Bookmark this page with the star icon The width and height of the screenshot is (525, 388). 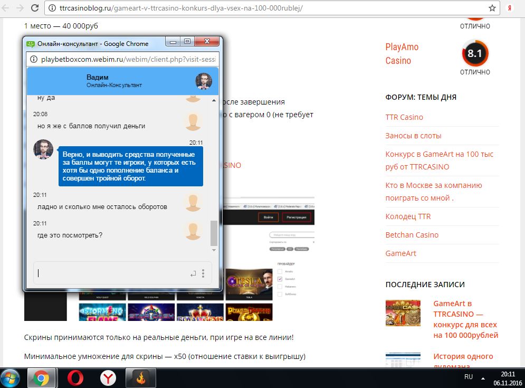492,8
